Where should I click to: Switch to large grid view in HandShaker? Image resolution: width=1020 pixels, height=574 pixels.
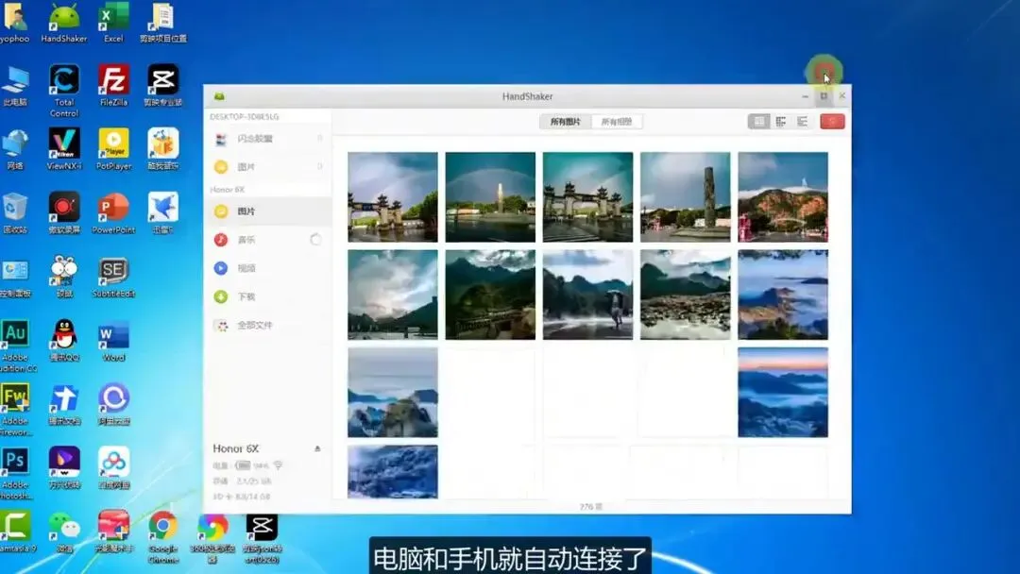click(x=758, y=122)
